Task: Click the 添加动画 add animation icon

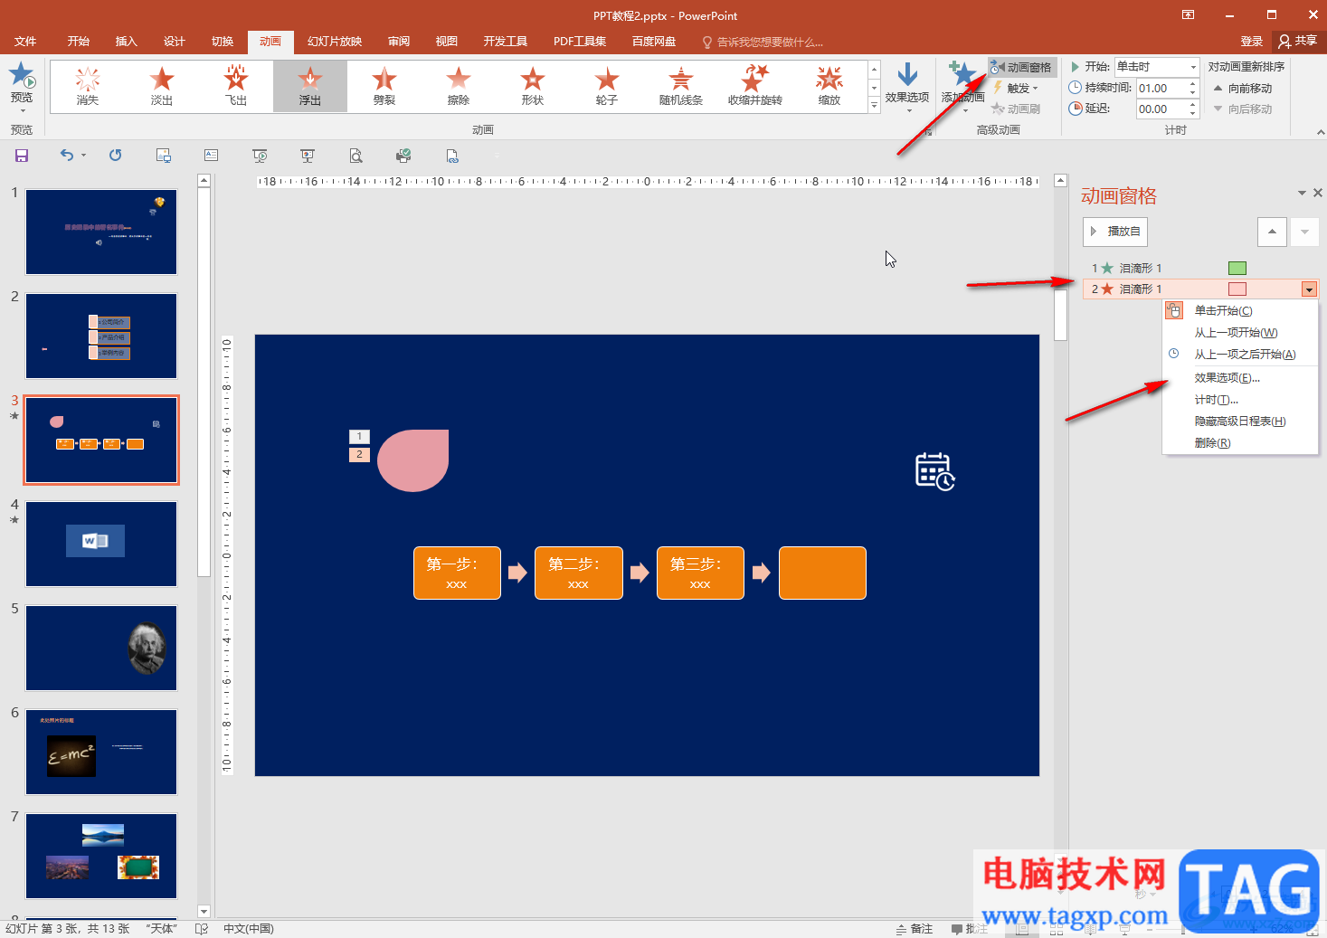Action: pyautogui.click(x=962, y=74)
